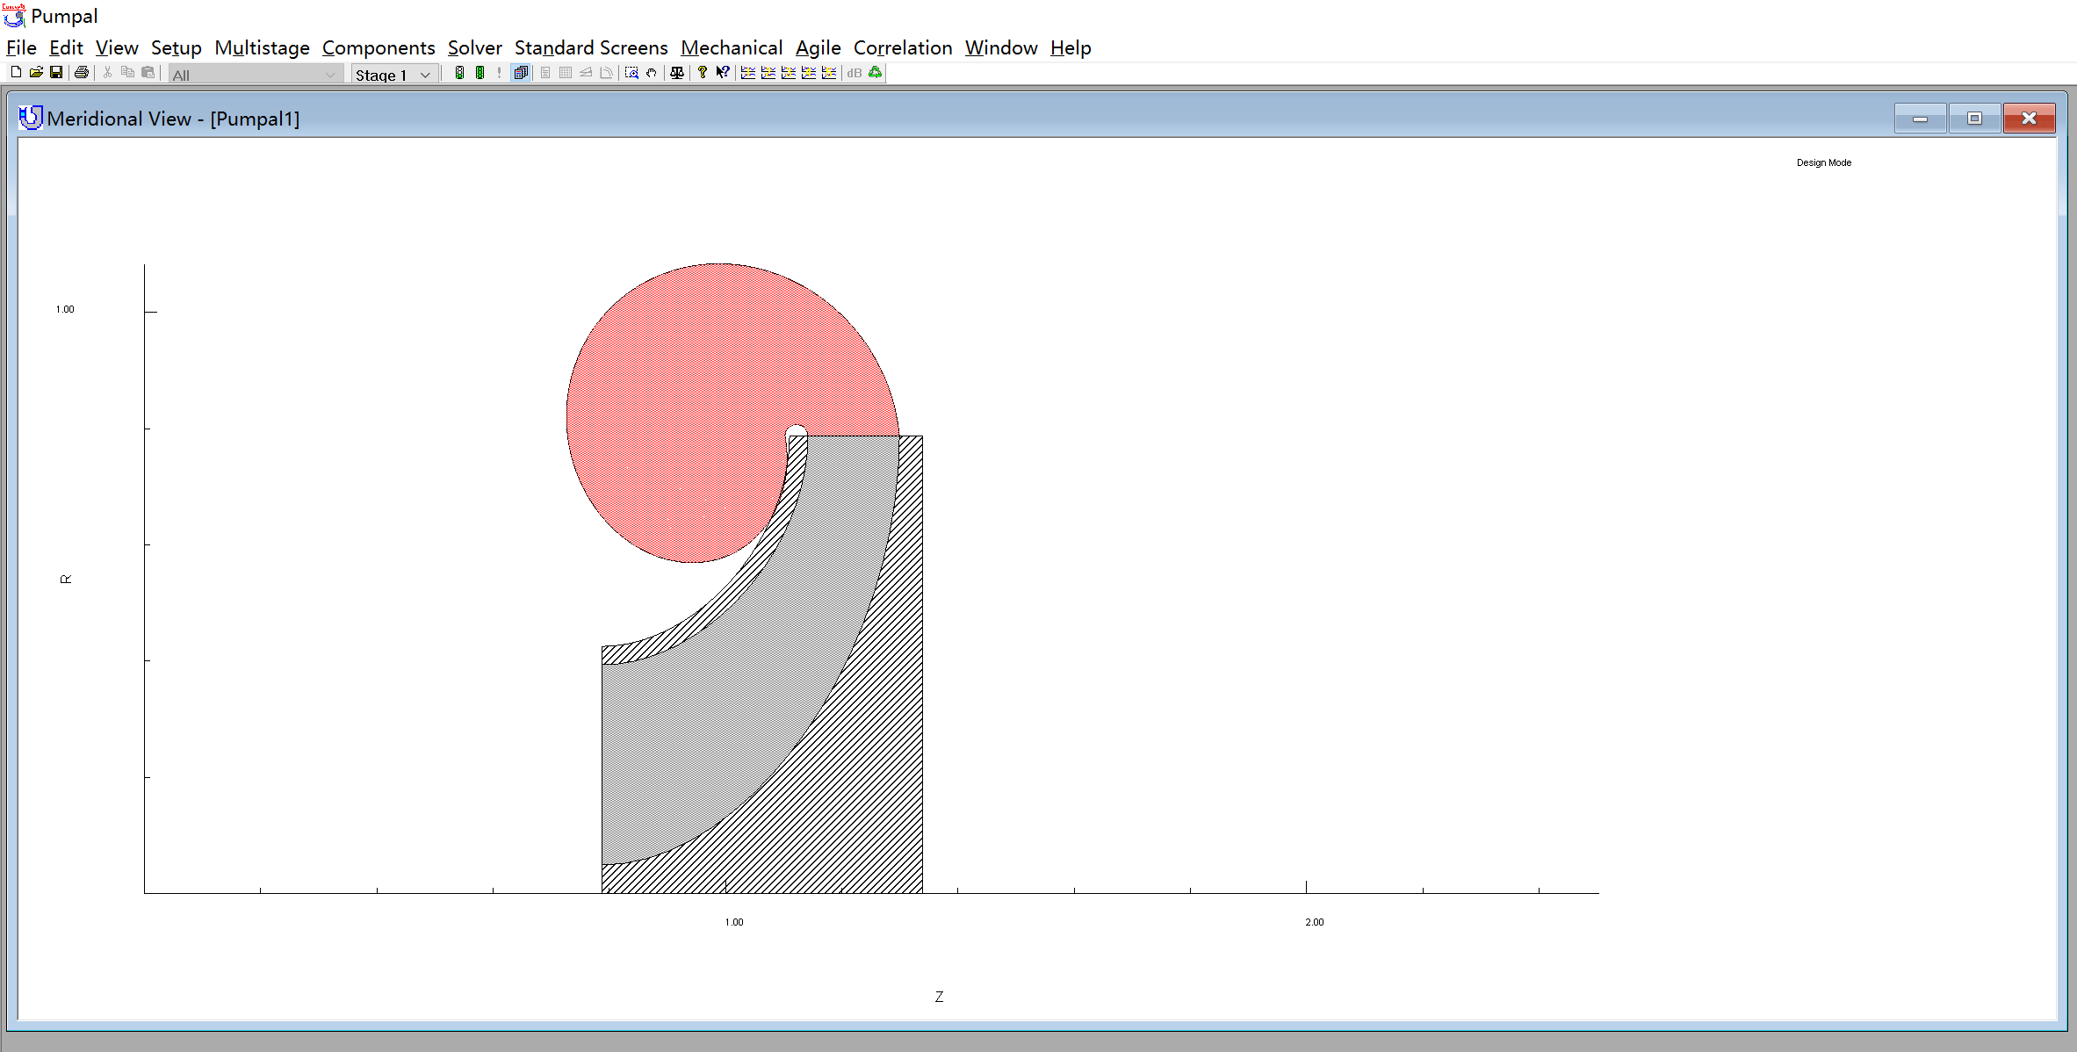2077x1052 pixels.
Task: Print the meridional view via the printer icon
Action: point(82,73)
